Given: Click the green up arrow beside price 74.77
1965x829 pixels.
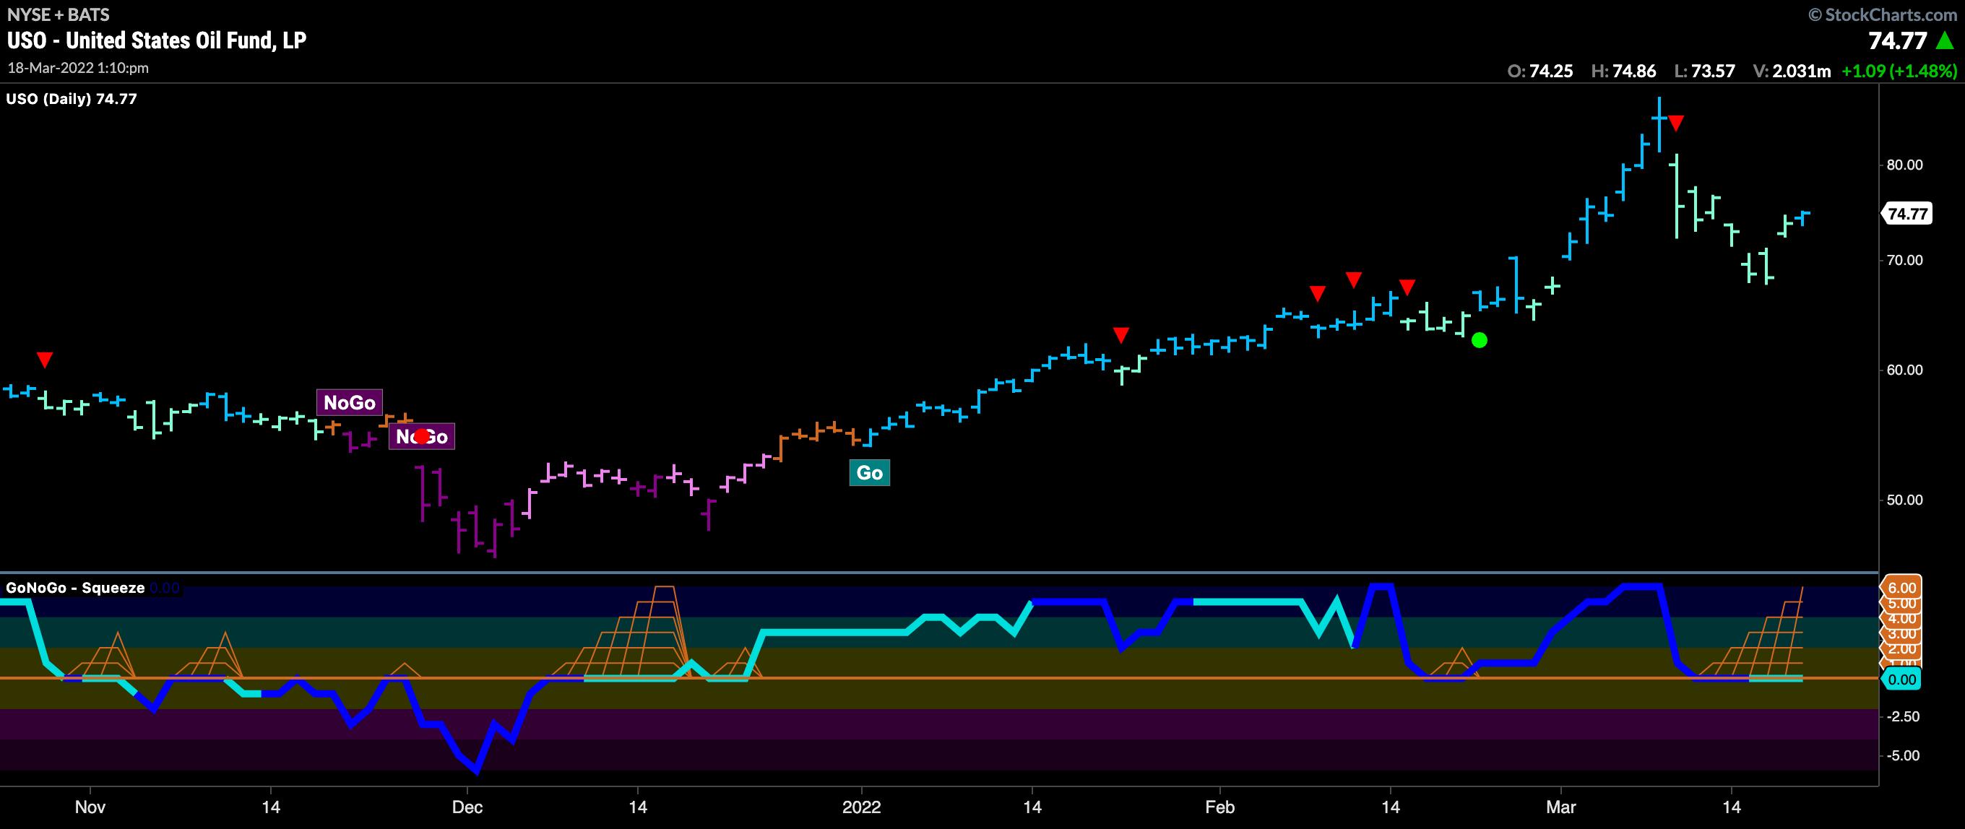Looking at the screenshot, I should (x=1944, y=40).
